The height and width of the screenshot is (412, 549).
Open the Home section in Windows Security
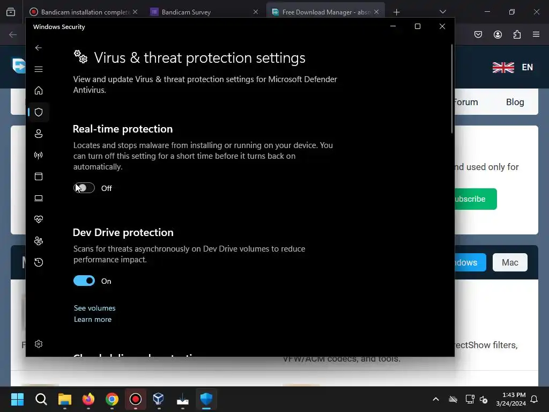pos(39,90)
